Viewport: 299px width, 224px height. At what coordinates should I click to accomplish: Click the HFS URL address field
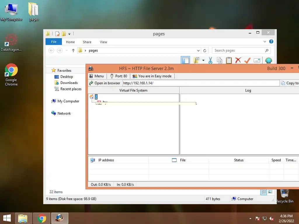pos(201,83)
